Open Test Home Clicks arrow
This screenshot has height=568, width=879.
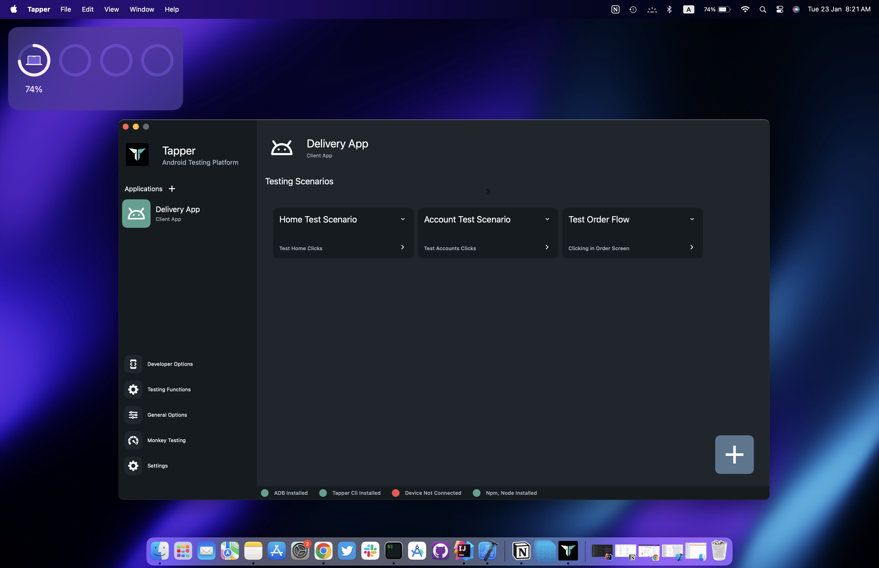click(402, 247)
